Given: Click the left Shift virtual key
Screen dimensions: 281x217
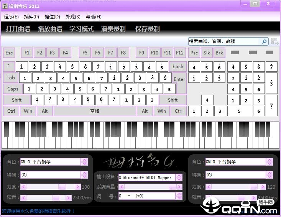Looking at the screenshot, I should pos(16,100).
